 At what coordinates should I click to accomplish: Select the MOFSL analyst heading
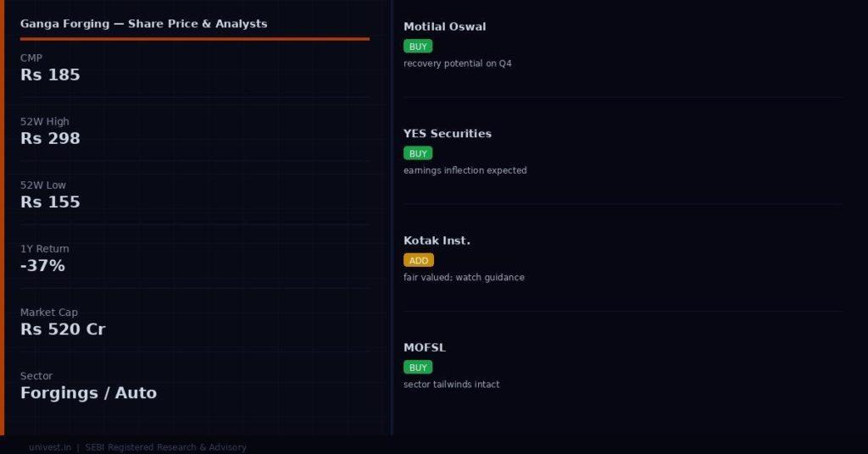(425, 347)
